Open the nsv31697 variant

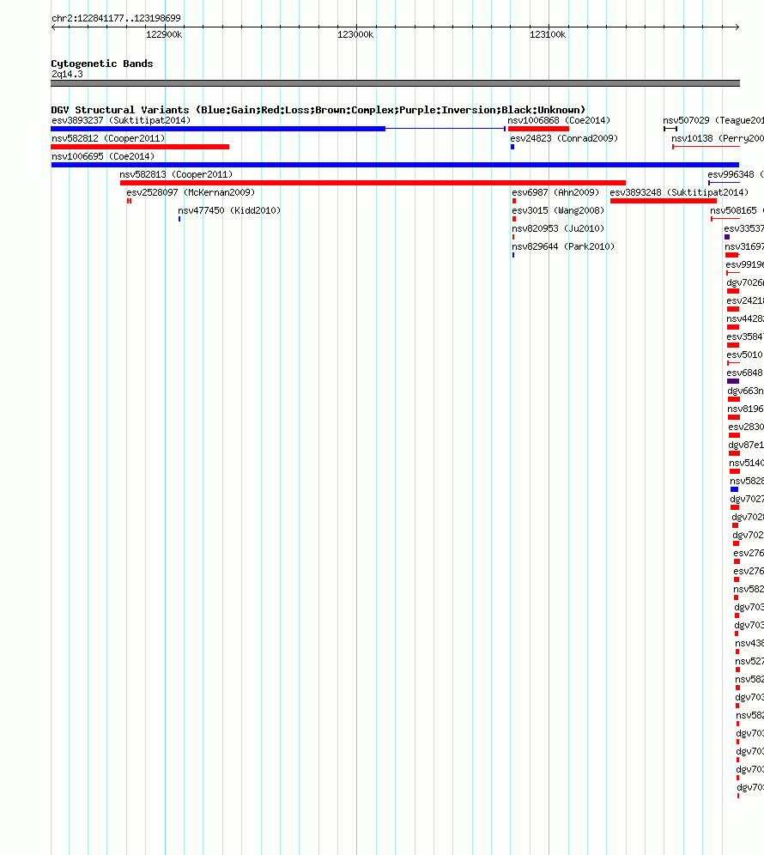coord(732,255)
